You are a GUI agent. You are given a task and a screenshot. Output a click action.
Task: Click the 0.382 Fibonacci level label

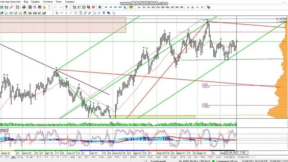pos(205,84)
